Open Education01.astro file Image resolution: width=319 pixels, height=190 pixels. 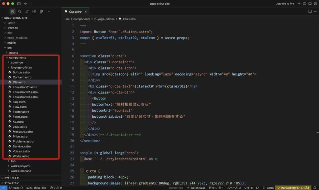(x=25, y=87)
